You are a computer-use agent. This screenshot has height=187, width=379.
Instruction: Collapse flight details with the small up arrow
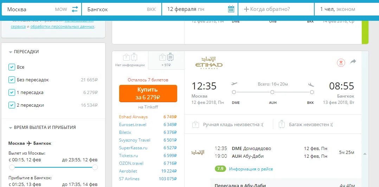click(x=365, y=154)
